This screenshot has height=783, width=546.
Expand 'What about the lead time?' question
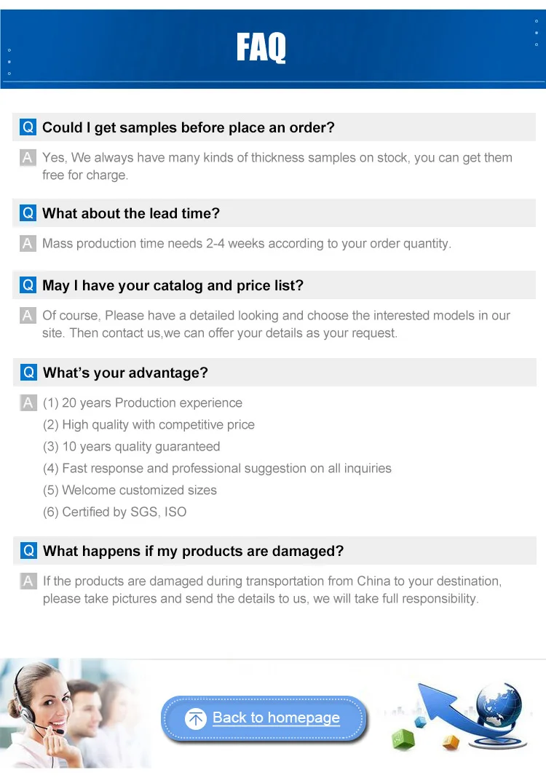(131, 213)
